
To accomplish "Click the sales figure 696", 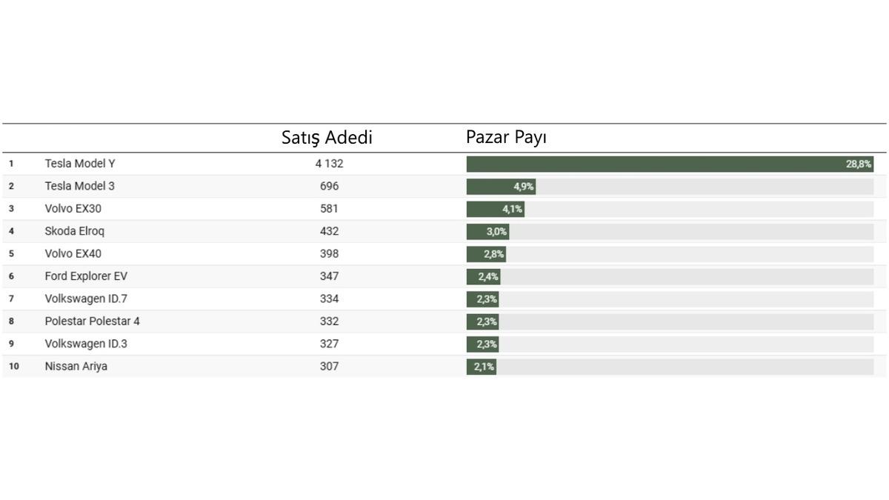I will click(x=329, y=186).
